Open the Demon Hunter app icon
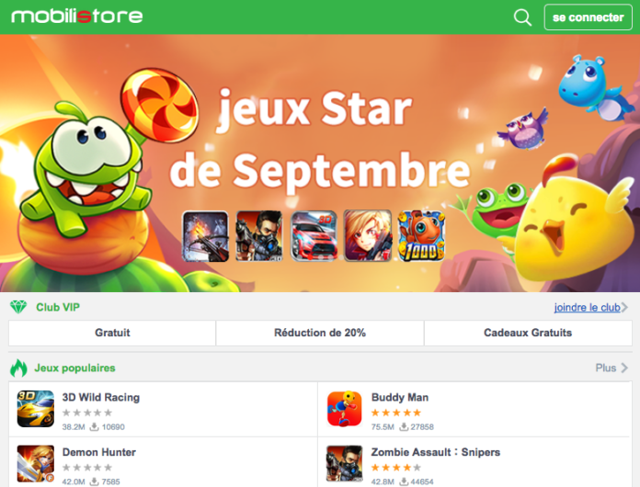 pyautogui.click(x=36, y=463)
